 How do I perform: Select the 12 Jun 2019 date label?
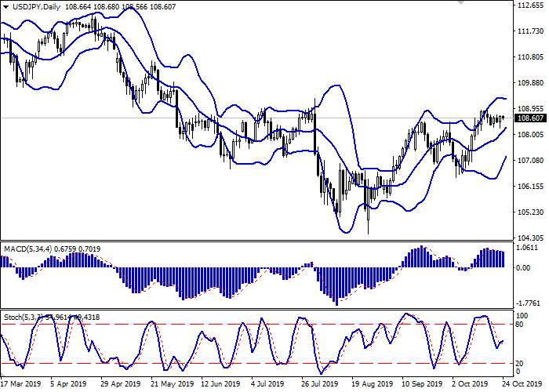click(219, 385)
